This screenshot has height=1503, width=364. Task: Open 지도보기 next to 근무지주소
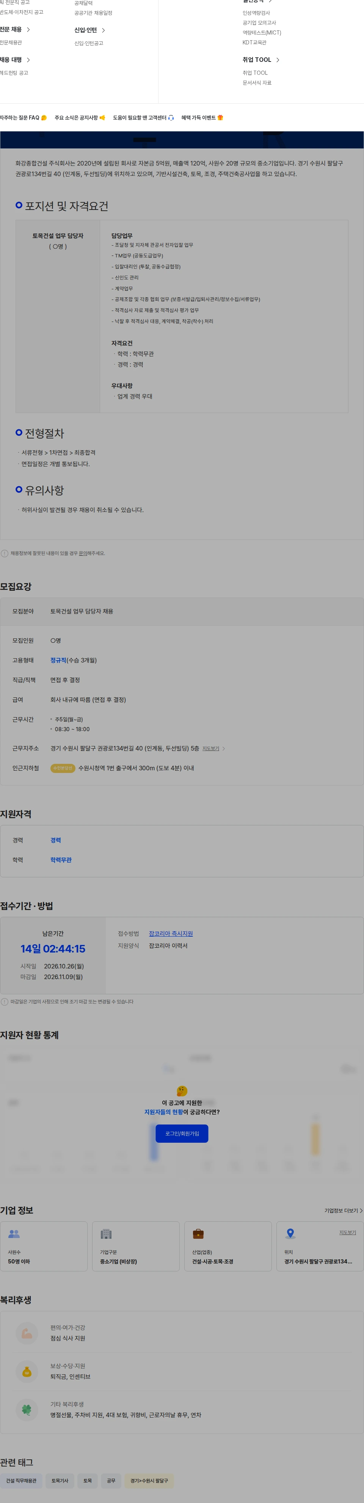pos(211,749)
